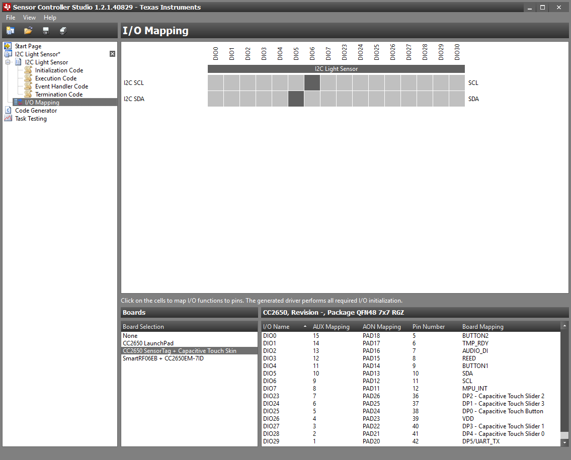This screenshot has height=460, width=571.
Task: Click the I/O Mapping grid icon
Action: 18,102
